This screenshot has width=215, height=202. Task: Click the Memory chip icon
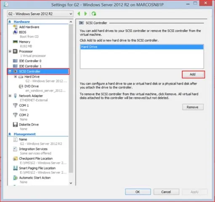click(15, 42)
